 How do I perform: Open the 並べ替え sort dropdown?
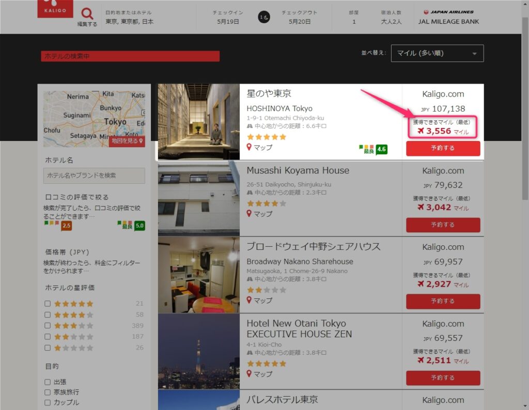tap(437, 53)
